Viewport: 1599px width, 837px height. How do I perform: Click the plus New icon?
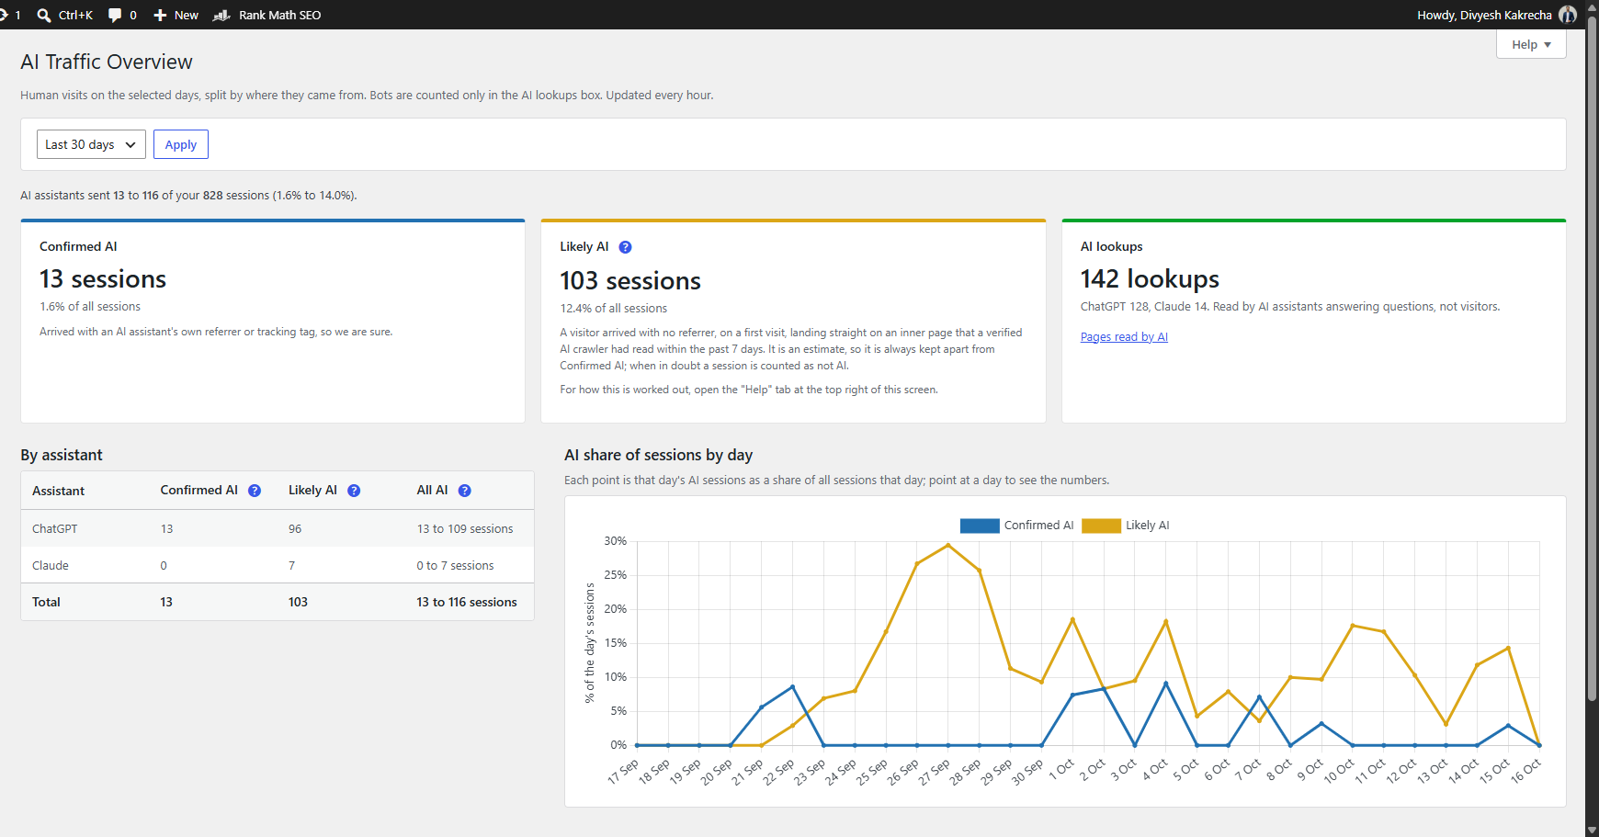click(160, 15)
